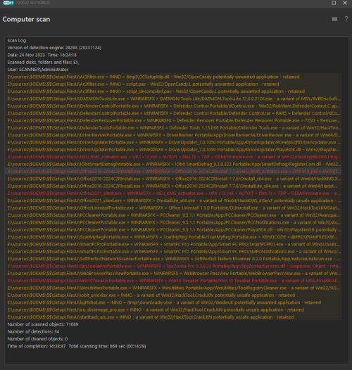This screenshot has height=370, width=352.
Task: Select the WinUtilitiesPortable.exe detection row
Action: (x=173, y=288)
